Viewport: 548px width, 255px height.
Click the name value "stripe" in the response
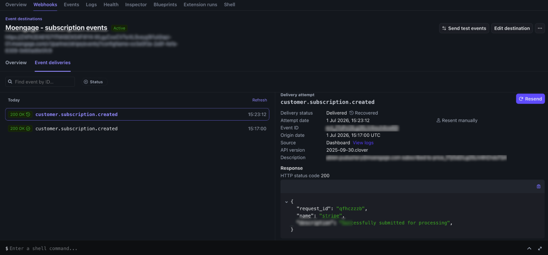tap(331, 216)
